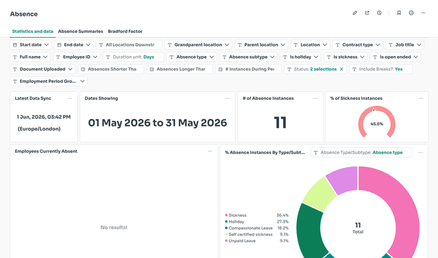Screen dimensions: 438x258
Task: Expand the Employee ID filter
Action: point(77,57)
